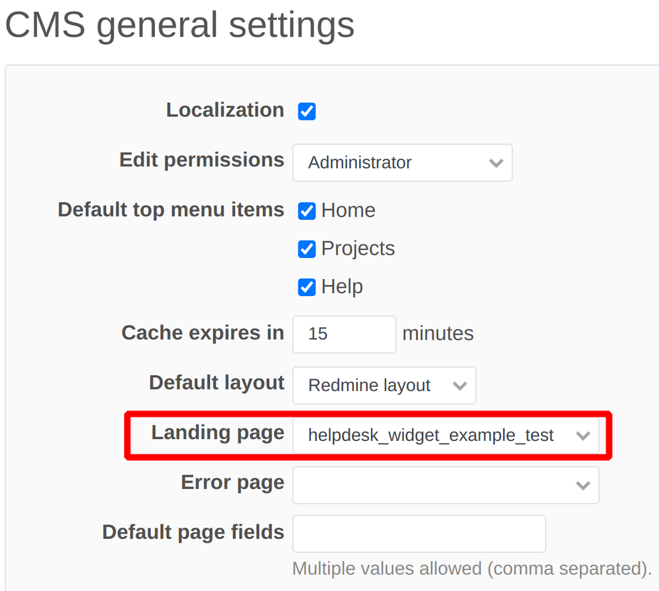This screenshot has height=591, width=659.
Task: Uncheck the Home menu item checkbox
Action: click(306, 211)
